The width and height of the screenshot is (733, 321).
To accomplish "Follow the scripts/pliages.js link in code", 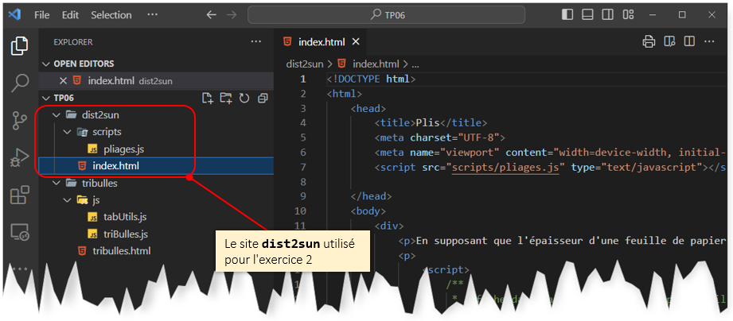I will coord(505,167).
